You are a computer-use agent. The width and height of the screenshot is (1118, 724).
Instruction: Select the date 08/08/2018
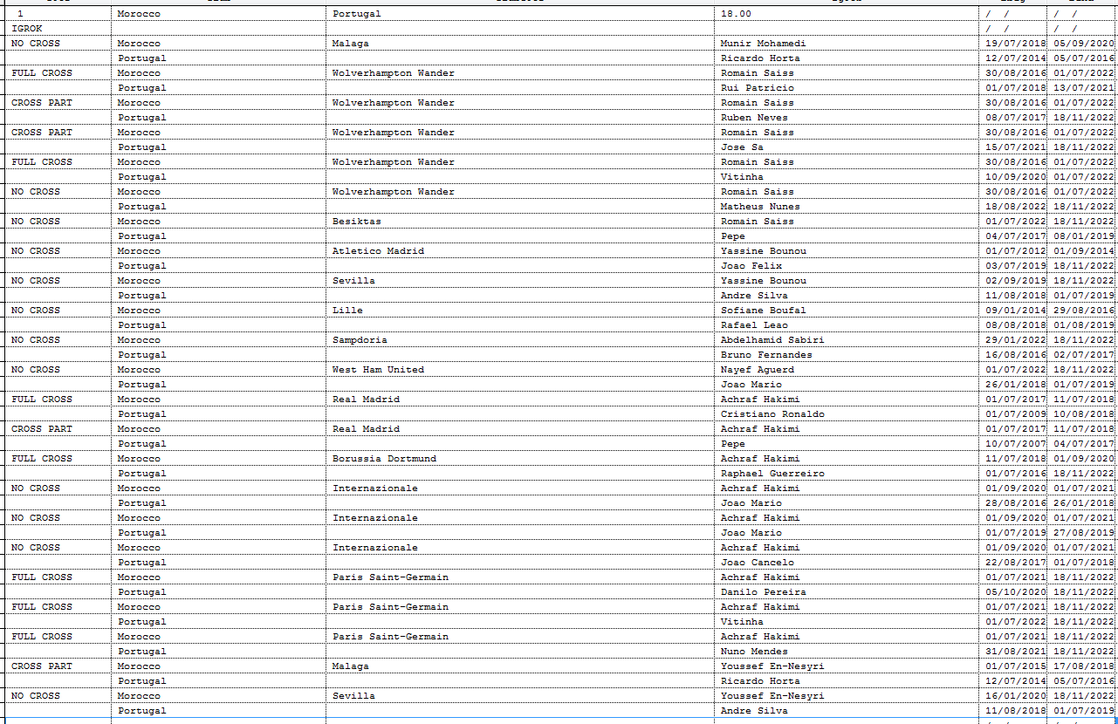click(1015, 325)
